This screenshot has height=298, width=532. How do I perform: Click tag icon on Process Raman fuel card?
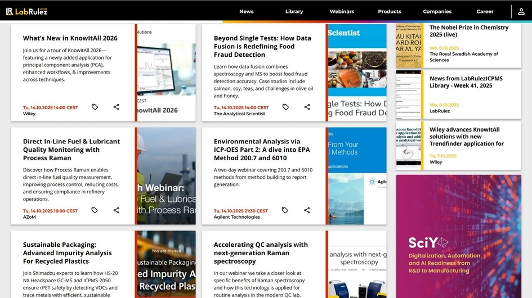tap(95, 210)
